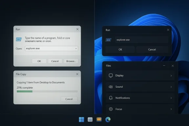Viewport: 189px width, 126px height.
Task: Open the Display settings row
Action: point(140,75)
